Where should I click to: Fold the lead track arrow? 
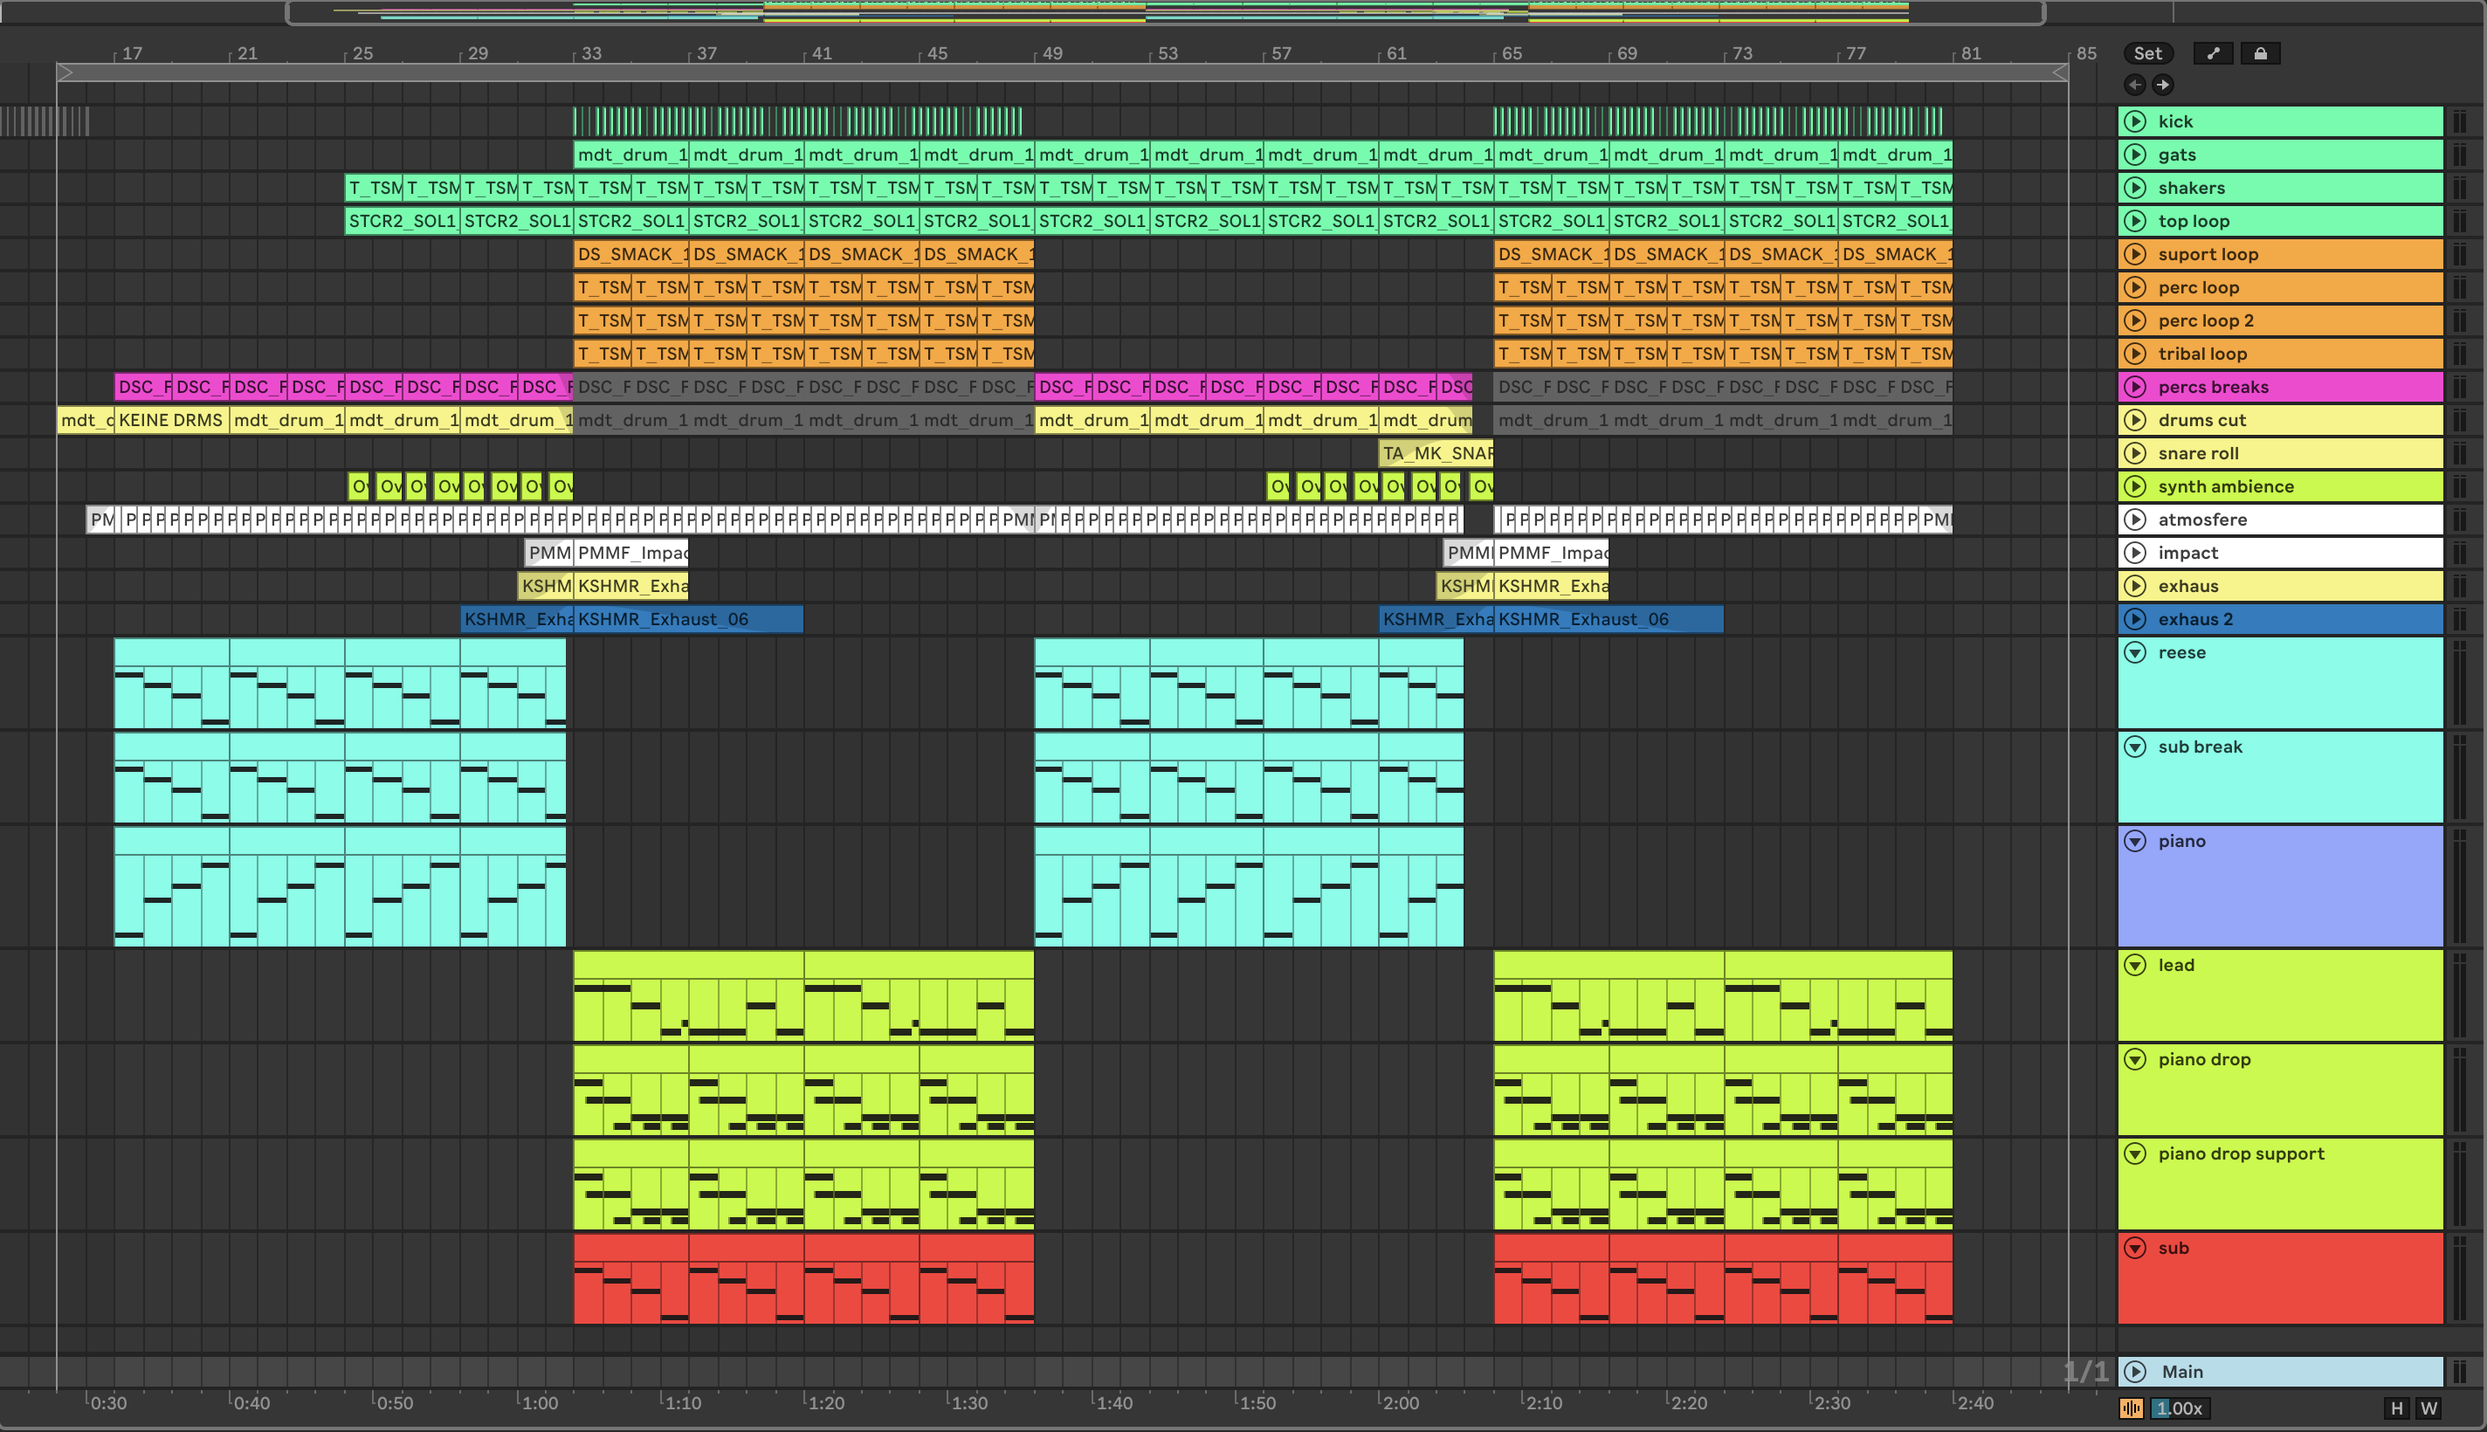tap(2135, 966)
